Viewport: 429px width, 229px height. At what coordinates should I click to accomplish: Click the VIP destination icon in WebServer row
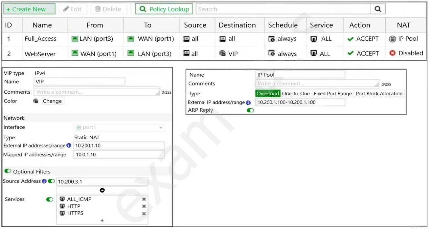pyautogui.click(x=222, y=53)
